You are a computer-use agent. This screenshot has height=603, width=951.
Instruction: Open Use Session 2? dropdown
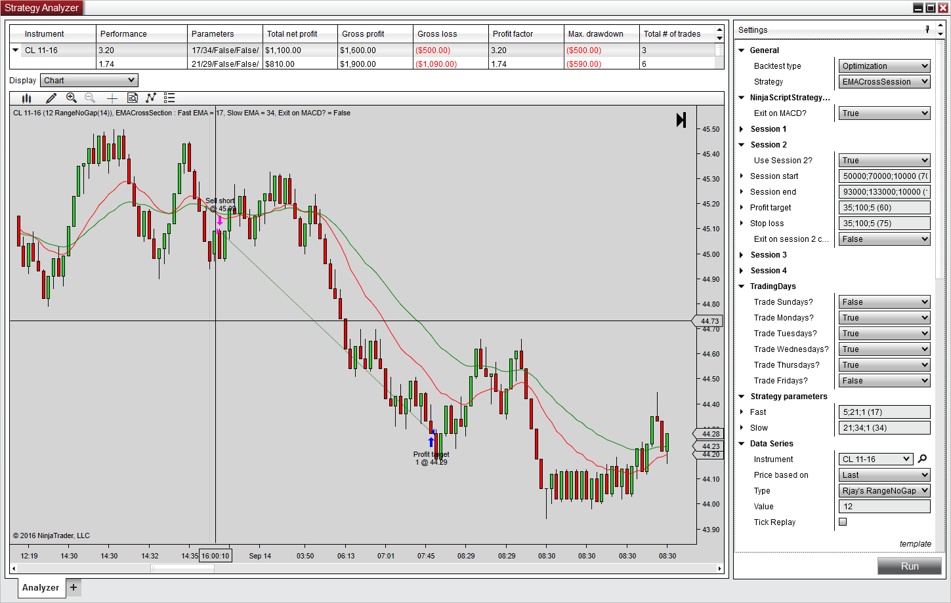tap(885, 161)
